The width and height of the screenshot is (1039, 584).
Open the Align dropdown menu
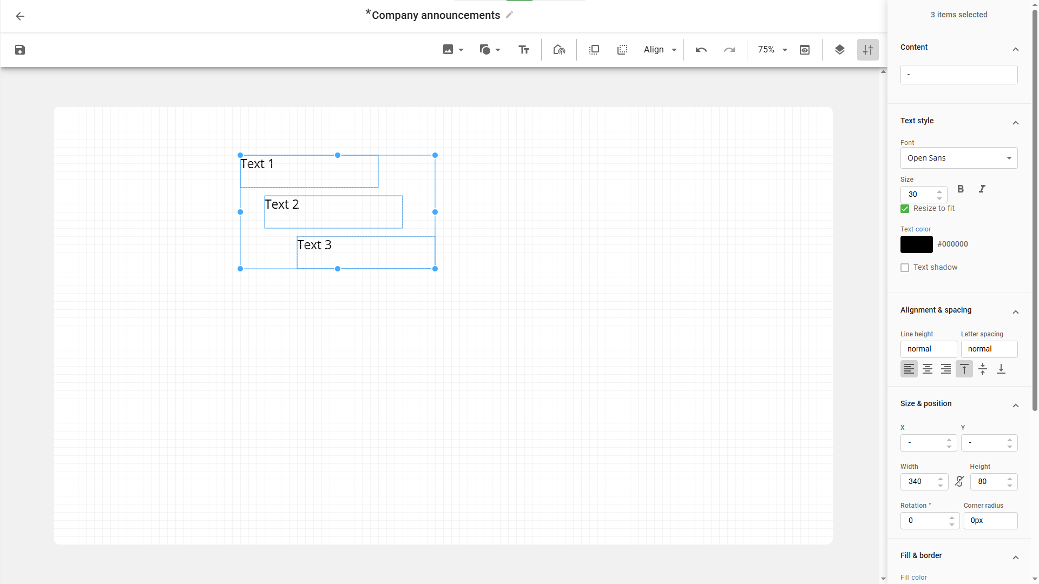[660, 50]
